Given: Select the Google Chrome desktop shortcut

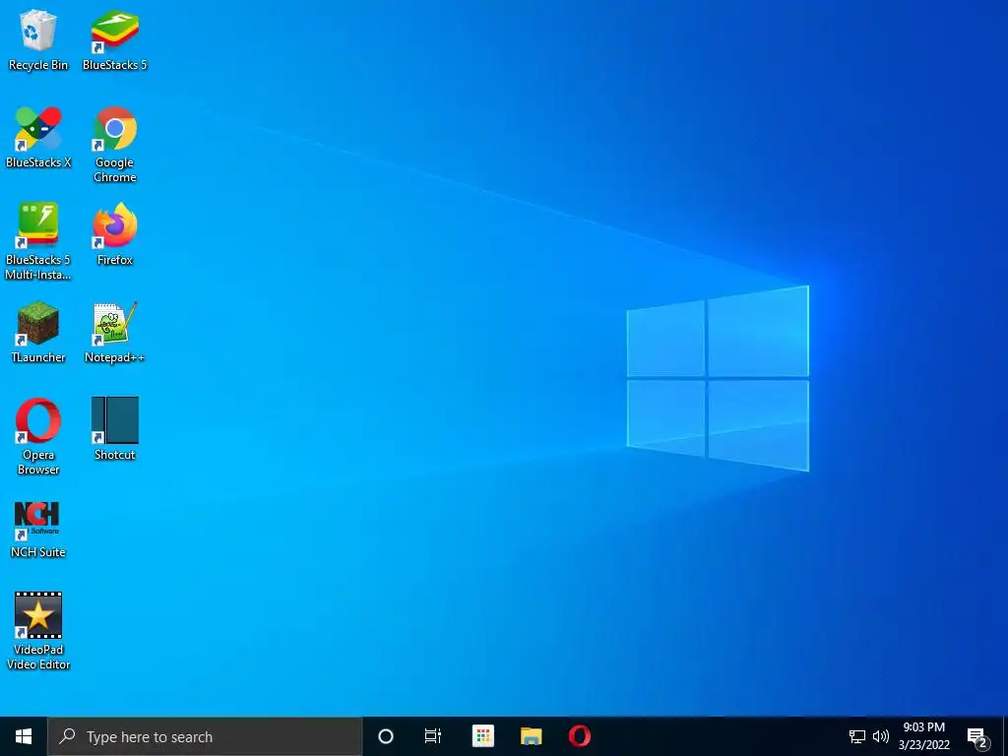Looking at the screenshot, I should point(115,145).
